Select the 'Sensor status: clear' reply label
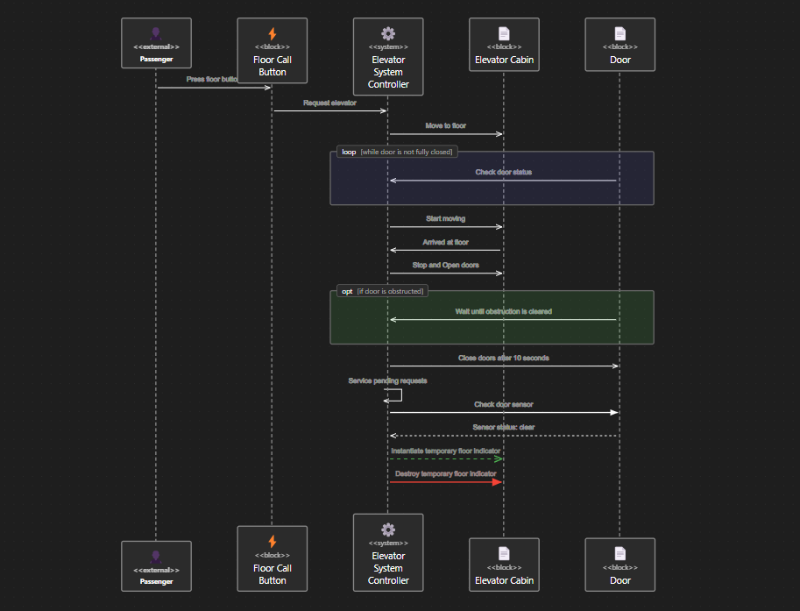 point(504,427)
